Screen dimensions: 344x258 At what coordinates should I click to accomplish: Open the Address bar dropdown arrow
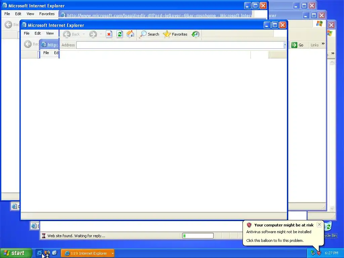click(285, 45)
